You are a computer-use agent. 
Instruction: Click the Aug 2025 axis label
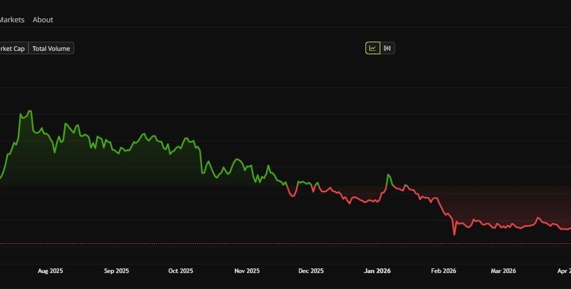pos(50,271)
